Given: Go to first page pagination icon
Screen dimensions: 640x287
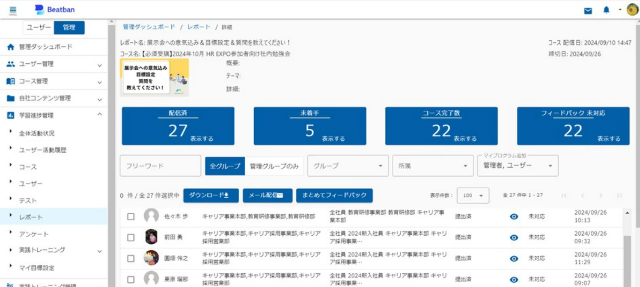Looking at the screenshot, I should [564, 195].
